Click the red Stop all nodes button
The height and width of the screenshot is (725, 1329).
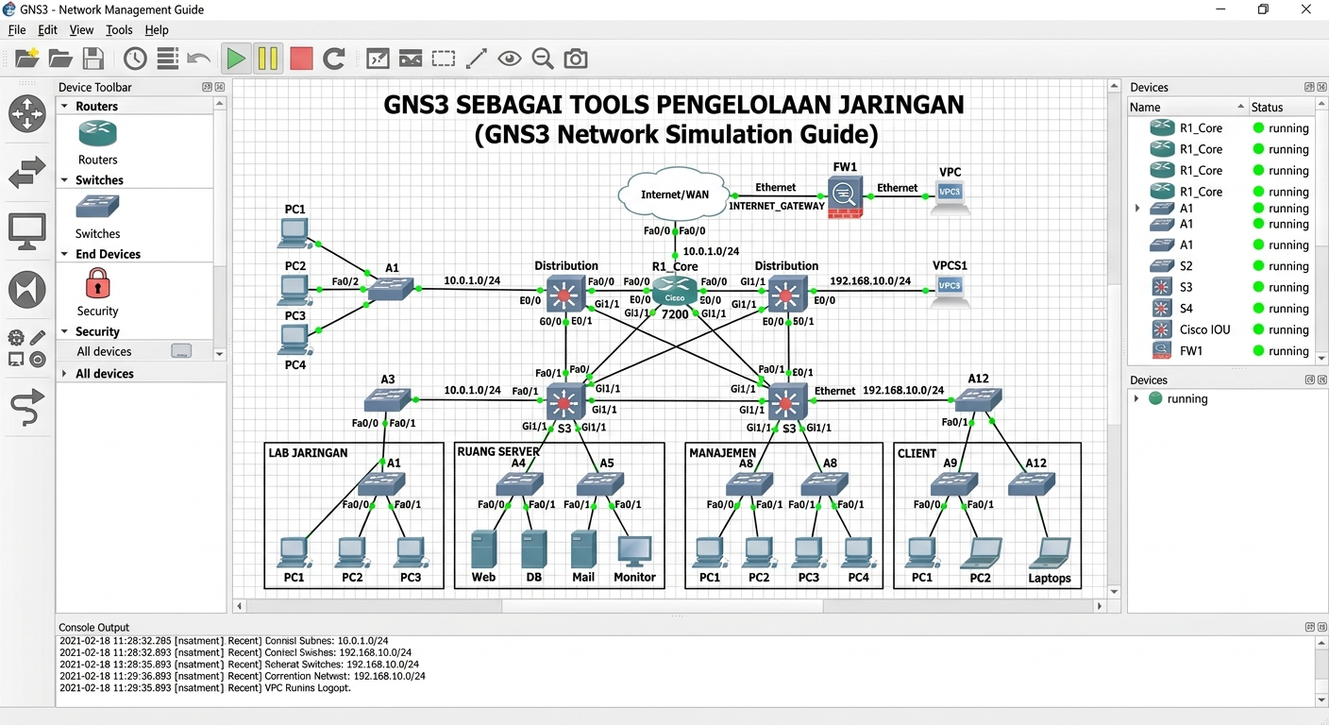(x=301, y=59)
